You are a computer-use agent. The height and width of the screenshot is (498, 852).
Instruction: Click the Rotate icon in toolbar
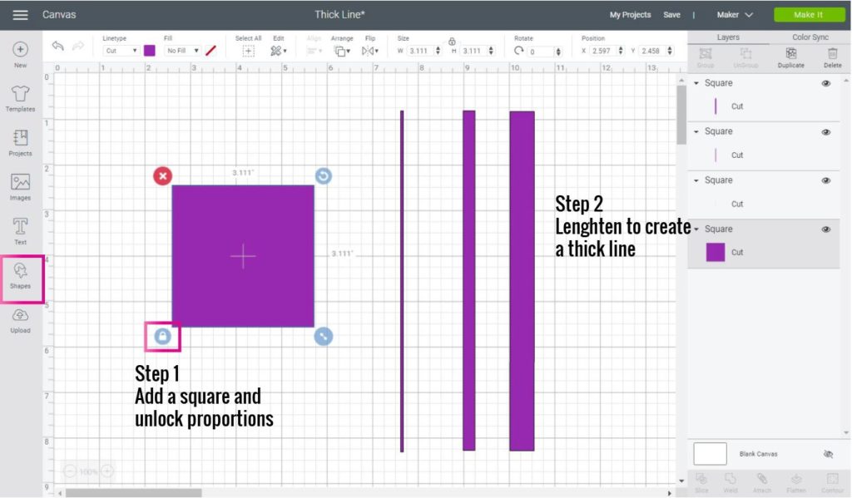[x=519, y=51]
